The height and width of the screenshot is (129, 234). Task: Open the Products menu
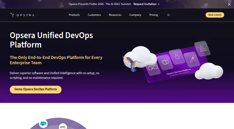point(74,15)
